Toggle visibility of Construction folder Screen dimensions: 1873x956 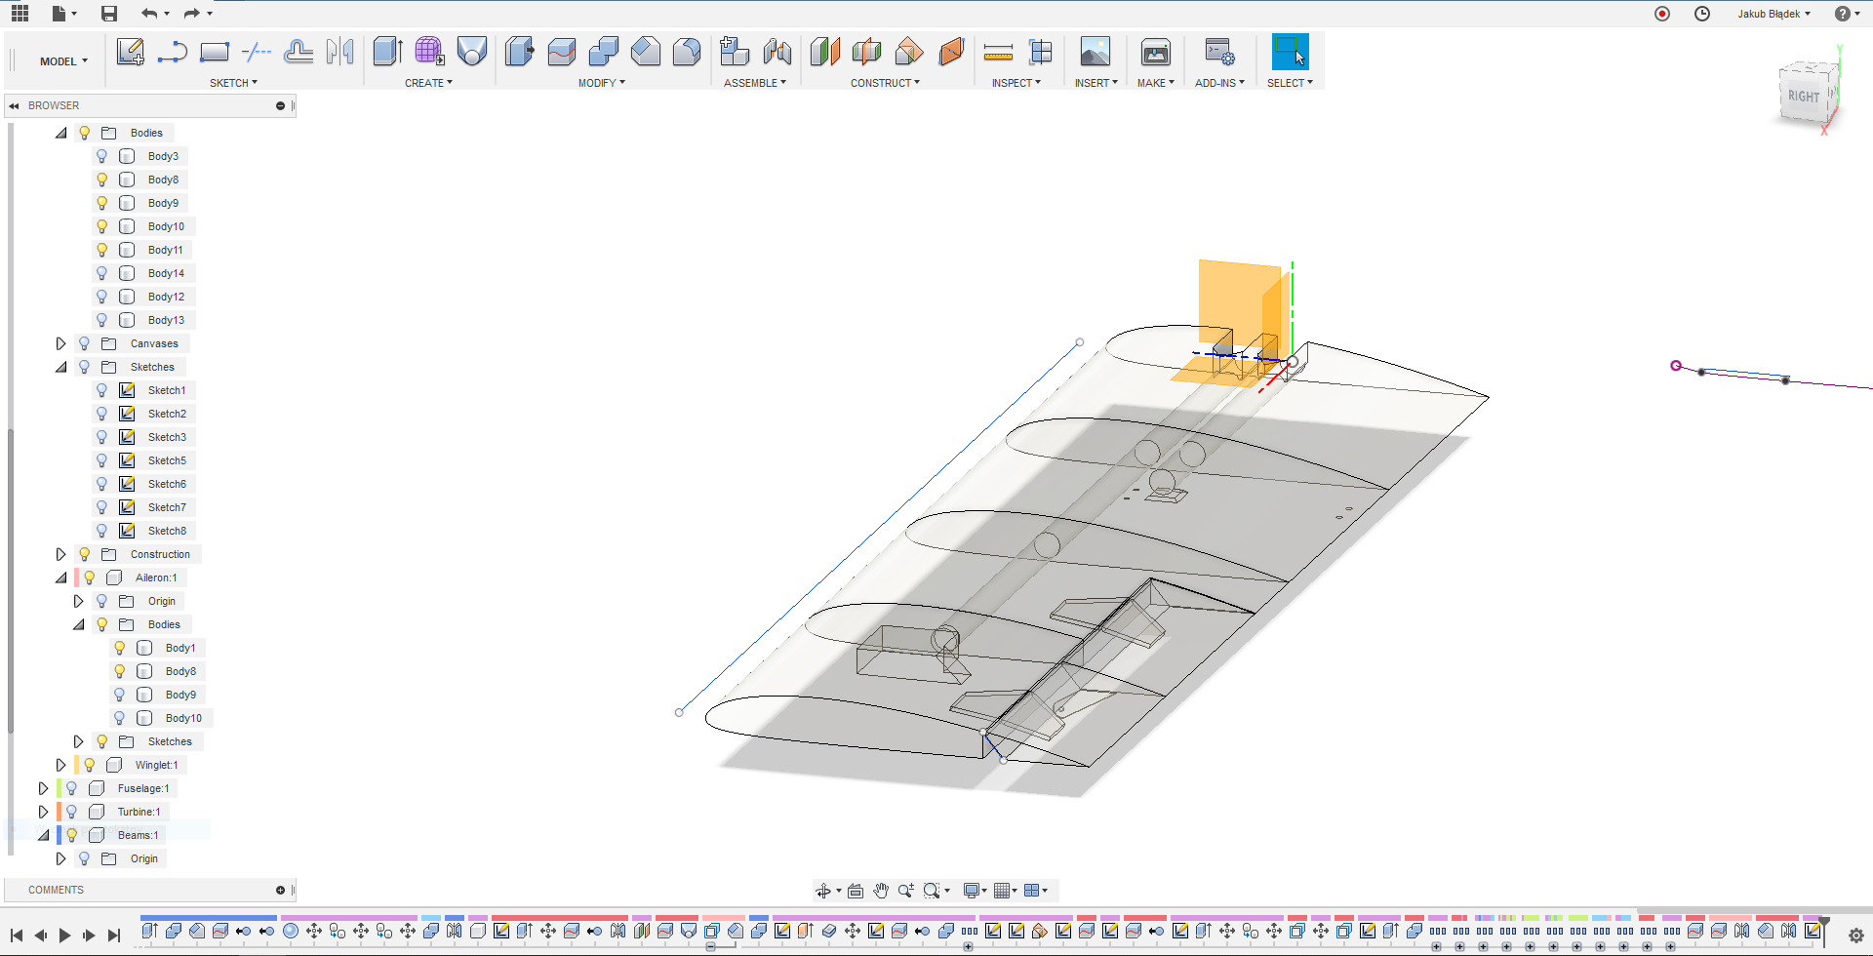tap(84, 554)
